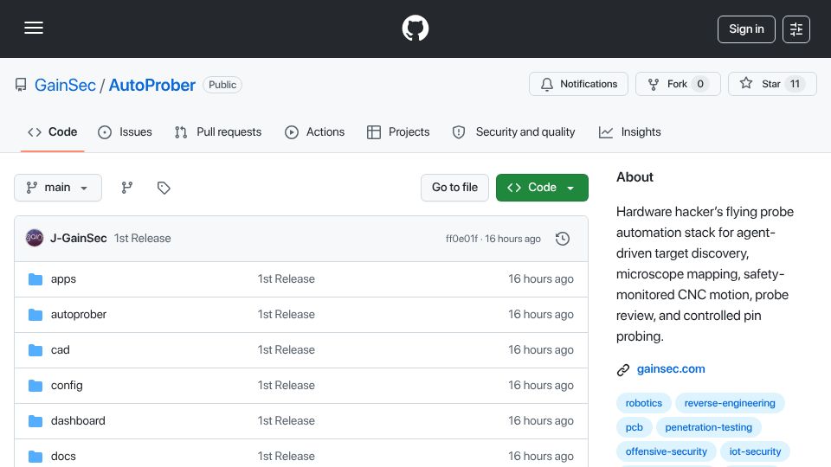Open Security and quality tab
831x467 pixels.
click(x=513, y=131)
